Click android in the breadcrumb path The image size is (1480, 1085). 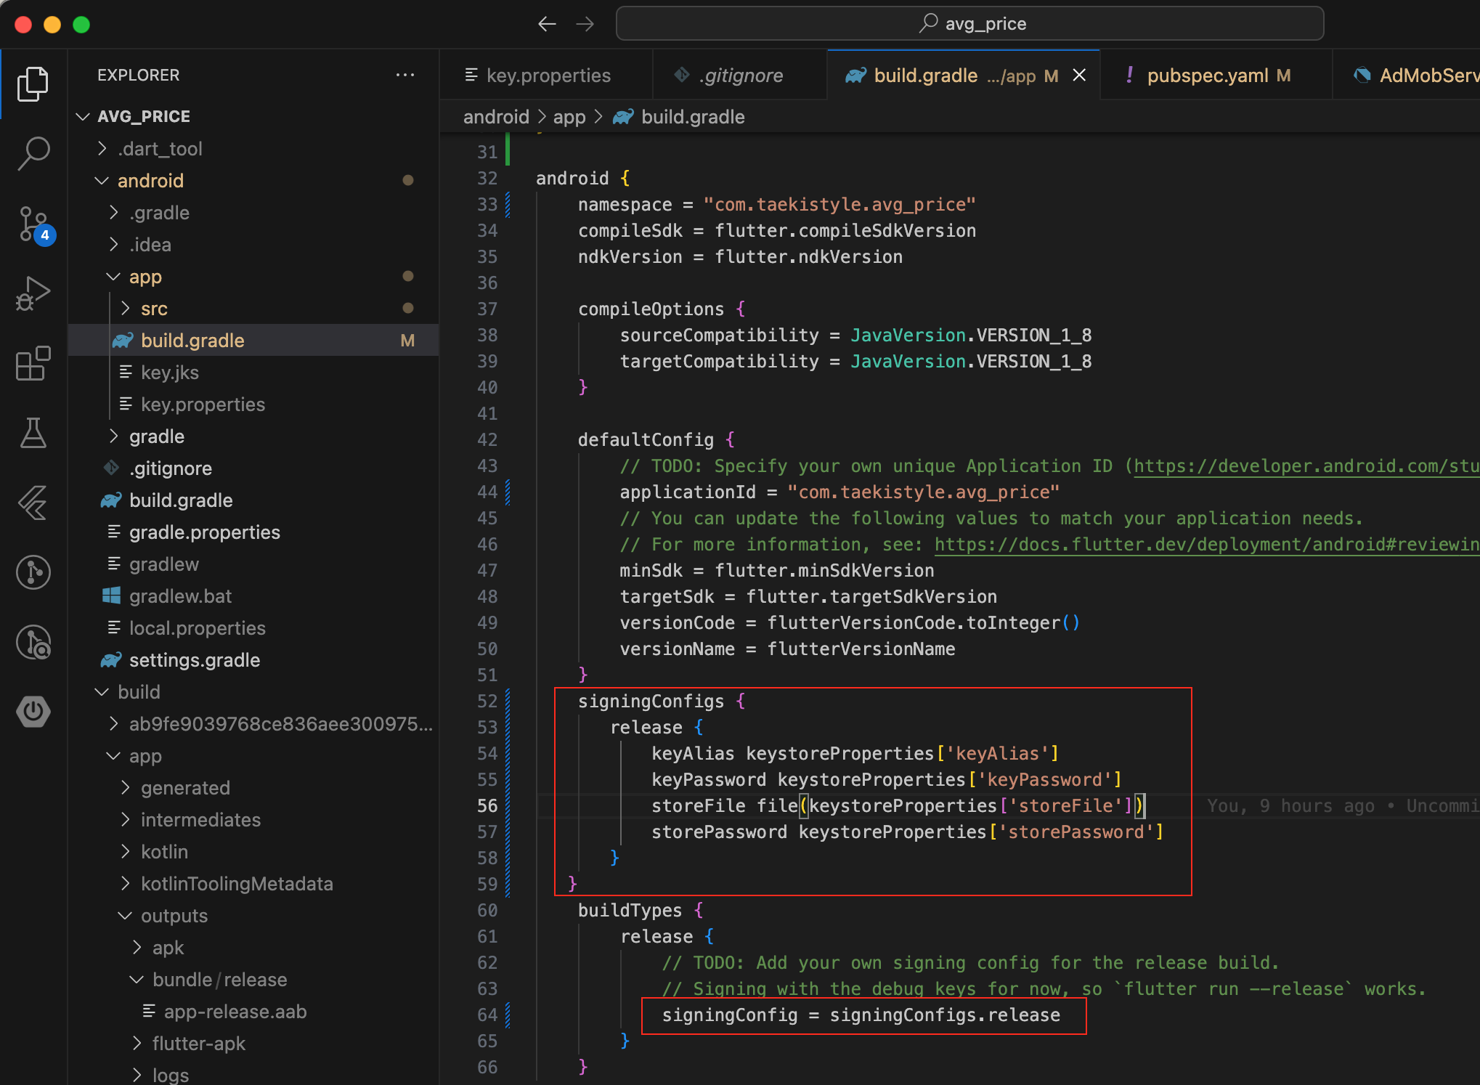coord(496,117)
